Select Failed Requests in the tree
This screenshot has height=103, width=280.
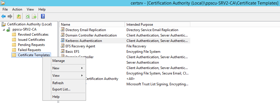29,50
